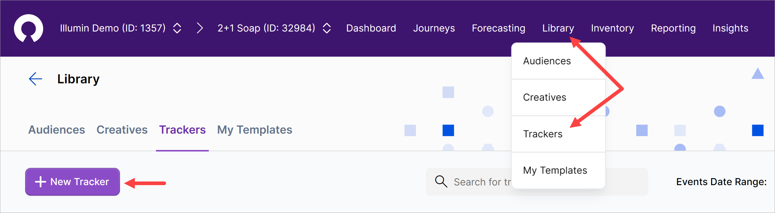775x213 pixels.
Task: Choose My Templates in the dropdown
Action: tap(555, 170)
